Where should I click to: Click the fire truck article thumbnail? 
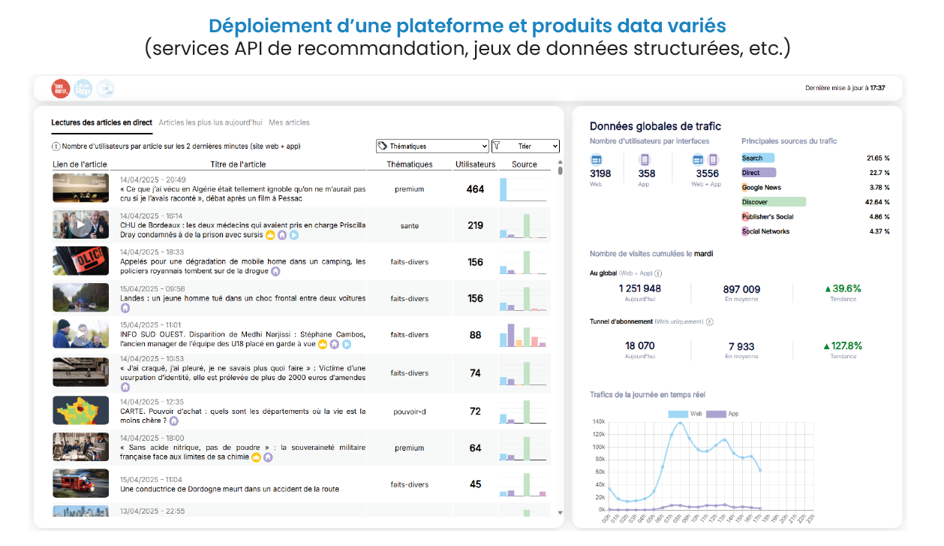tap(80, 484)
